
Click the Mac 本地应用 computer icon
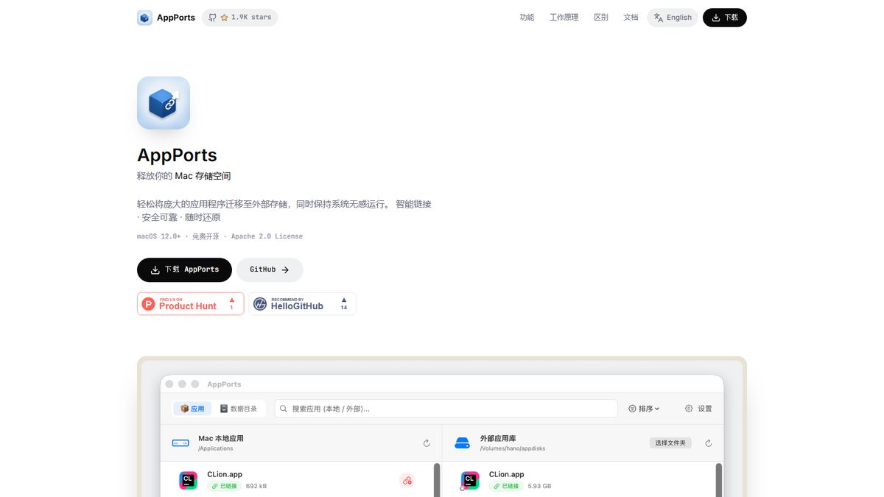pyautogui.click(x=180, y=443)
